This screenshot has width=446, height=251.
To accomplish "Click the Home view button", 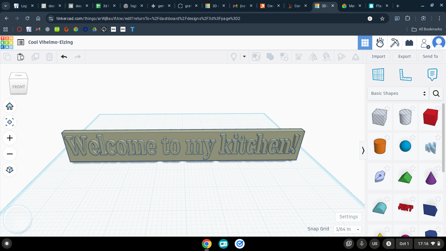I will pyautogui.click(x=10, y=106).
